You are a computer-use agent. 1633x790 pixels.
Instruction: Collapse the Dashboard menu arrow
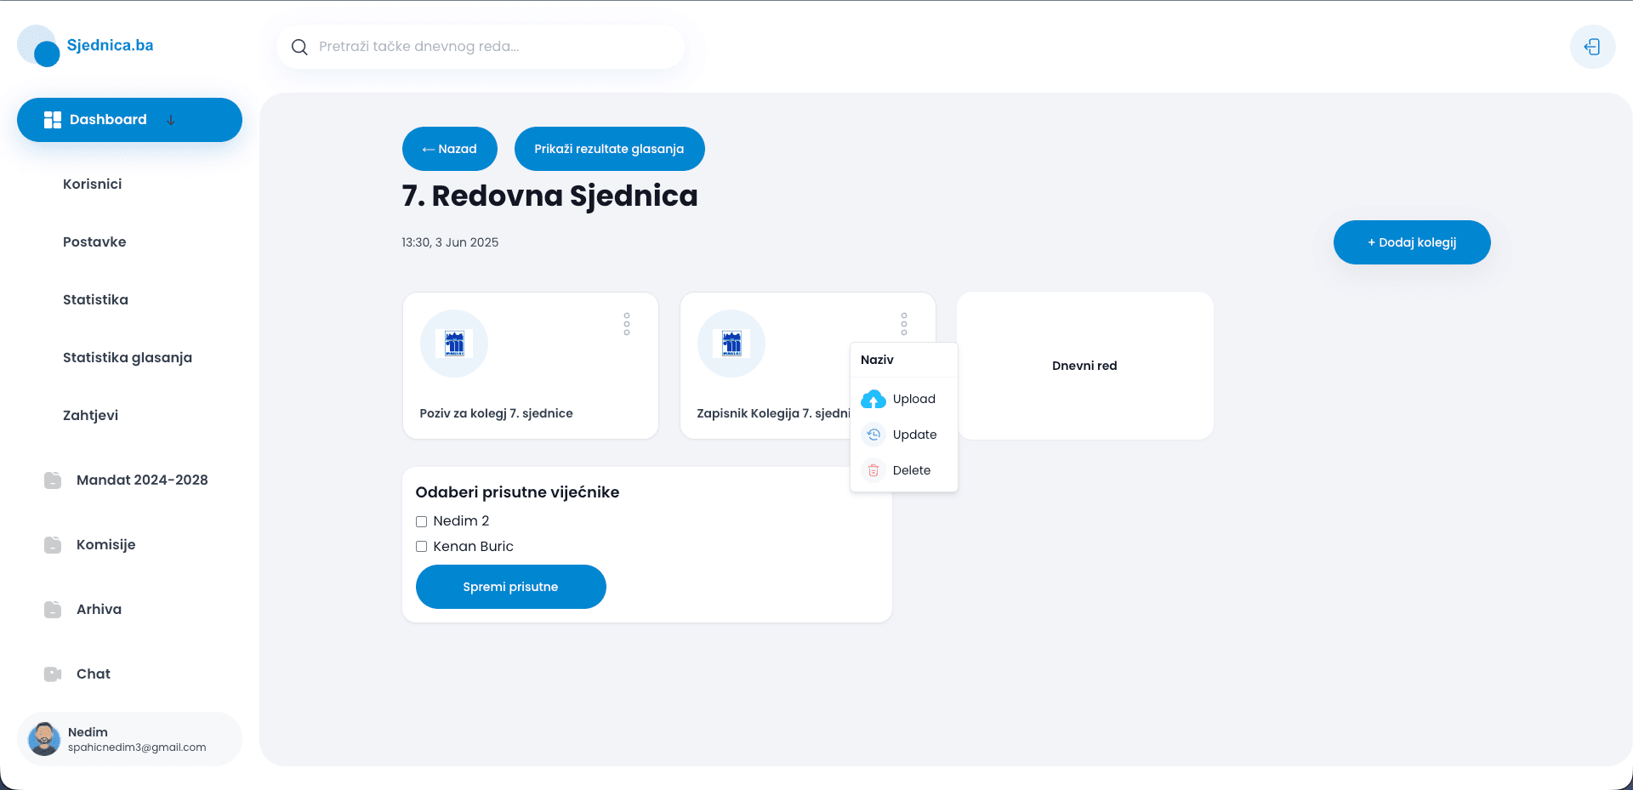[171, 120]
